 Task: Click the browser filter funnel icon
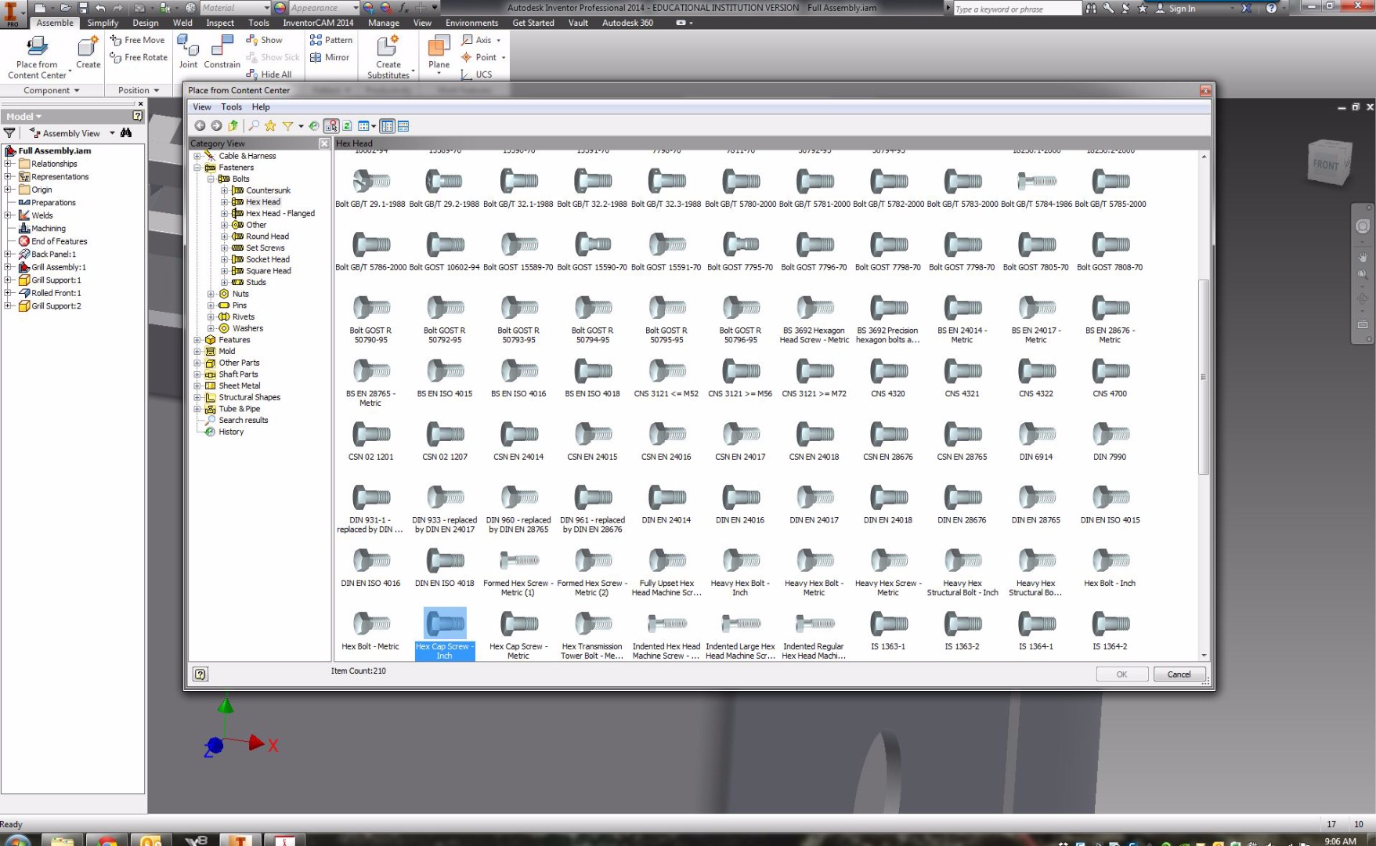tap(9, 133)
